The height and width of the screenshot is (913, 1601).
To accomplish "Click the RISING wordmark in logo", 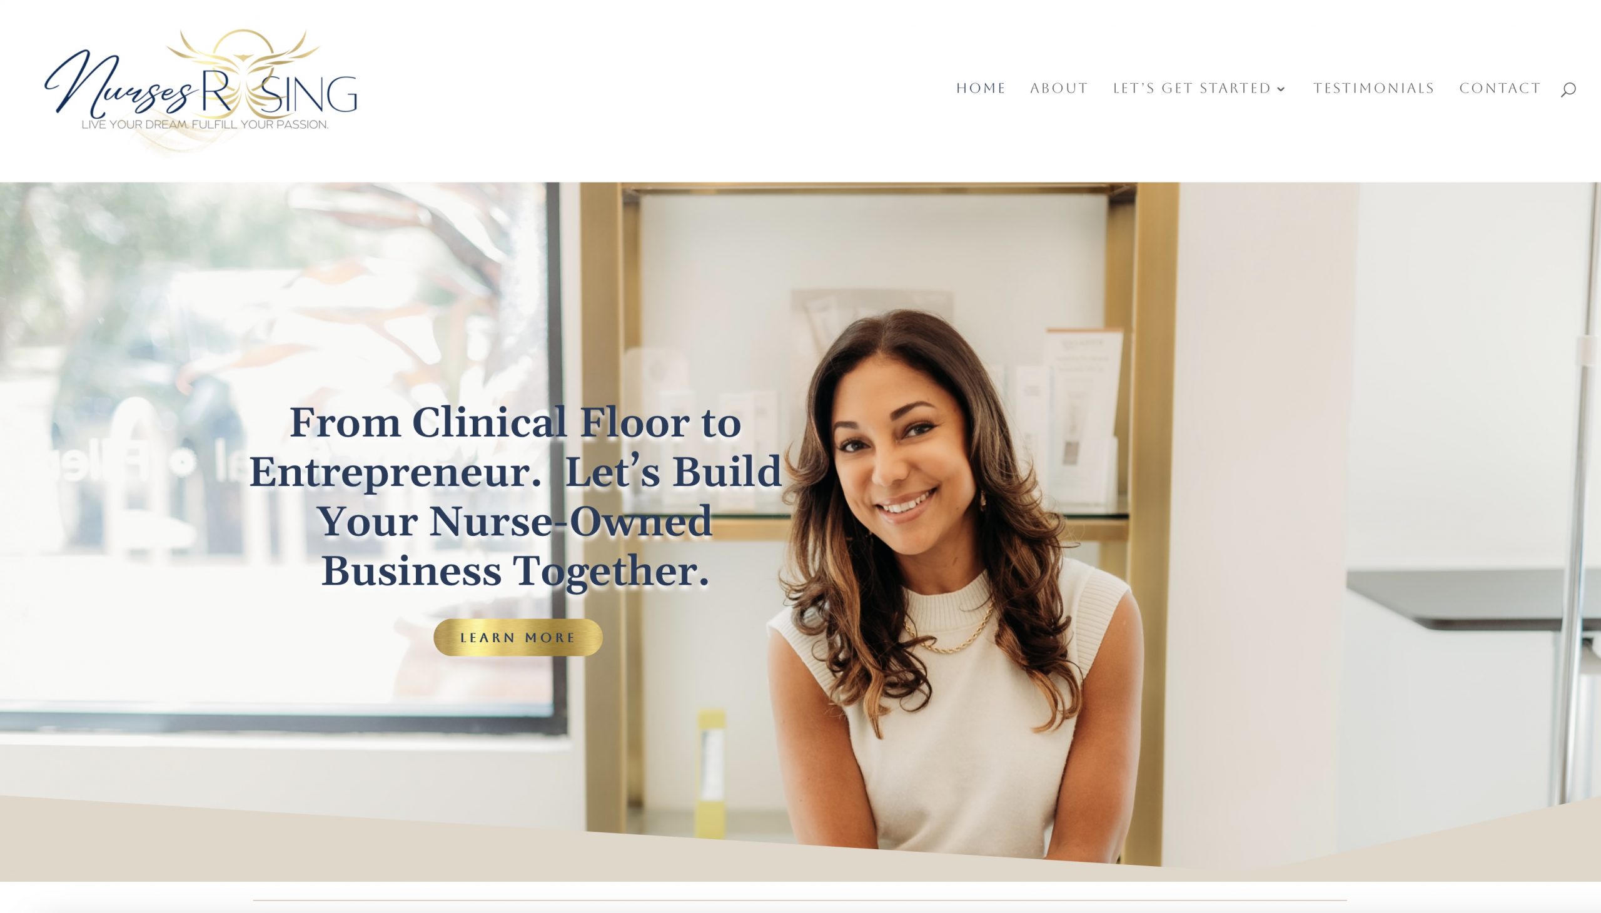I will coord(279,93).
